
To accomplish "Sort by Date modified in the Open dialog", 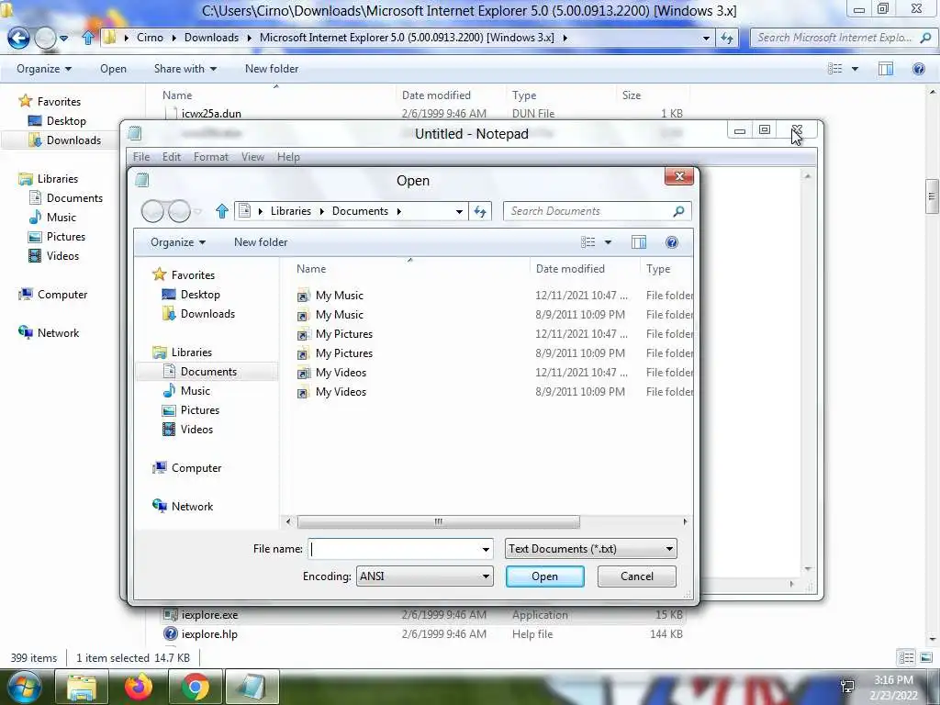I will [x=570, y=269].
